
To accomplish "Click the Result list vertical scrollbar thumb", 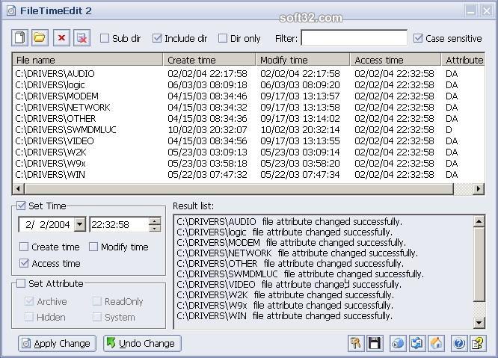I will 479,264.
